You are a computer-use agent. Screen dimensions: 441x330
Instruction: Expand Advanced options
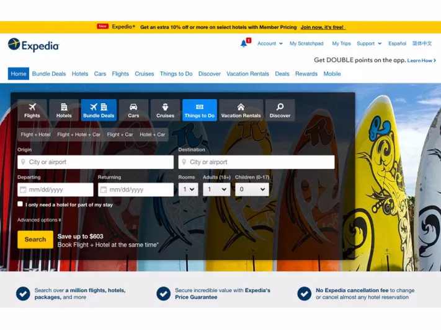click(39, 220)
